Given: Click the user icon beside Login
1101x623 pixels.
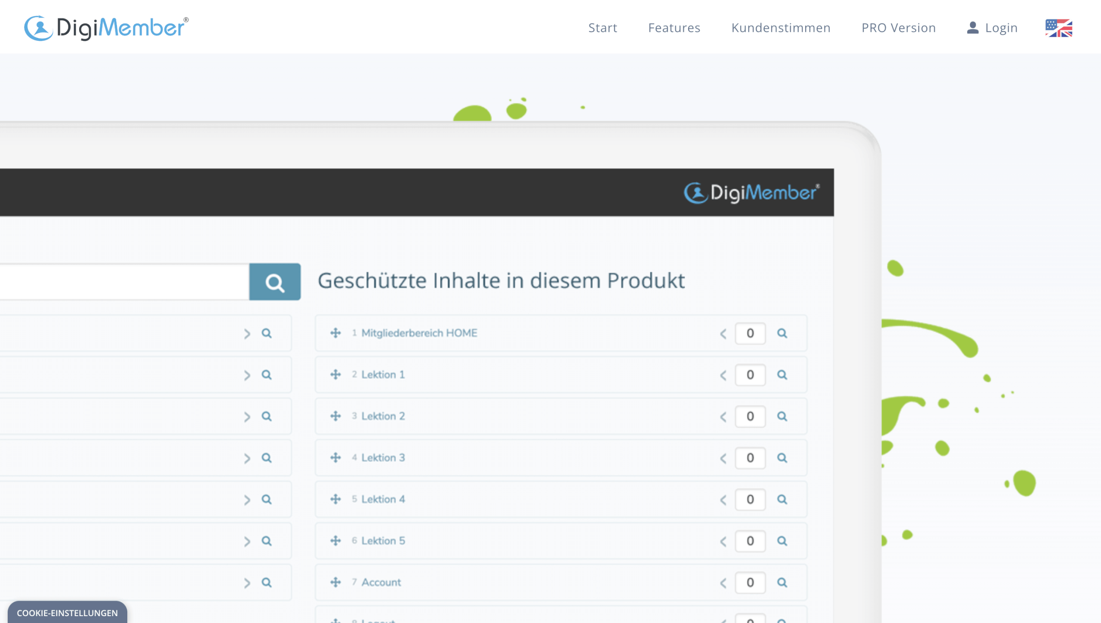Looking at the screenshot, I should click(x=972, y=28).
